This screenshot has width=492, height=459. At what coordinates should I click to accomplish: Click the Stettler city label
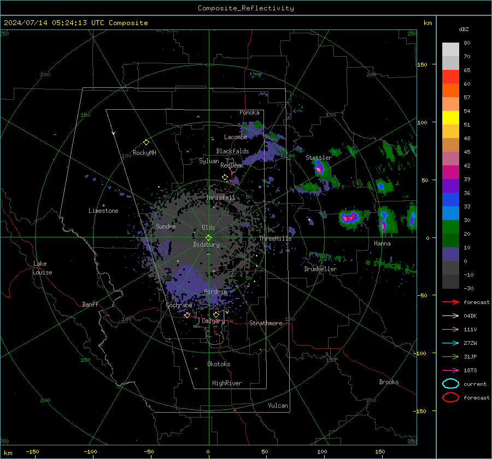319,158
